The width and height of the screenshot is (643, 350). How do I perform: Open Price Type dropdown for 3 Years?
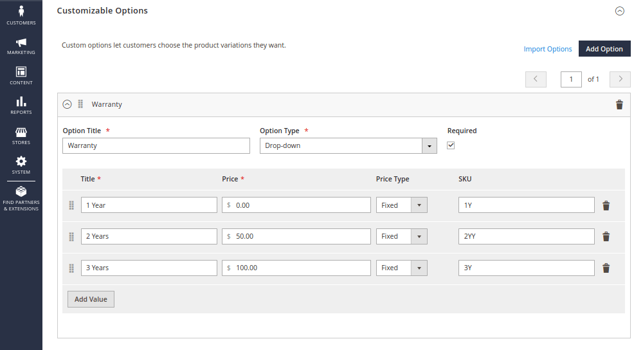[401, 268]
